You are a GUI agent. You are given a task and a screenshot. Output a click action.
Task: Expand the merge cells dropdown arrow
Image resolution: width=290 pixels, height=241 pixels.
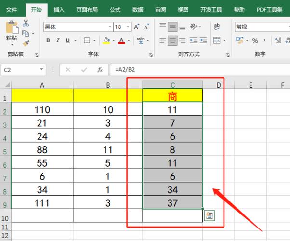click(224, 40)
